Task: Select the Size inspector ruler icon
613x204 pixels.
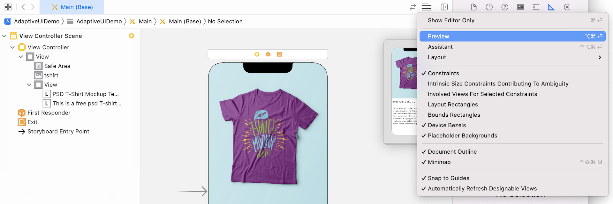Action: click(551, 7)
